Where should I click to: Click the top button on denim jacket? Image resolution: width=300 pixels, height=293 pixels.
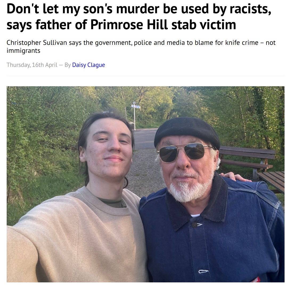195,225
